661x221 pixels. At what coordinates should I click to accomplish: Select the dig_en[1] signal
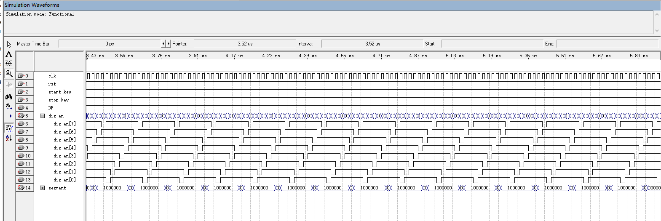coord(65,172)
